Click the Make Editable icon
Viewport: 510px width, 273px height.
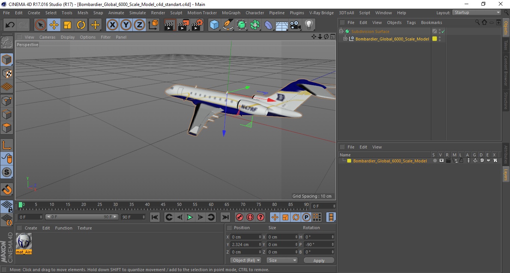tap(7, 42)
